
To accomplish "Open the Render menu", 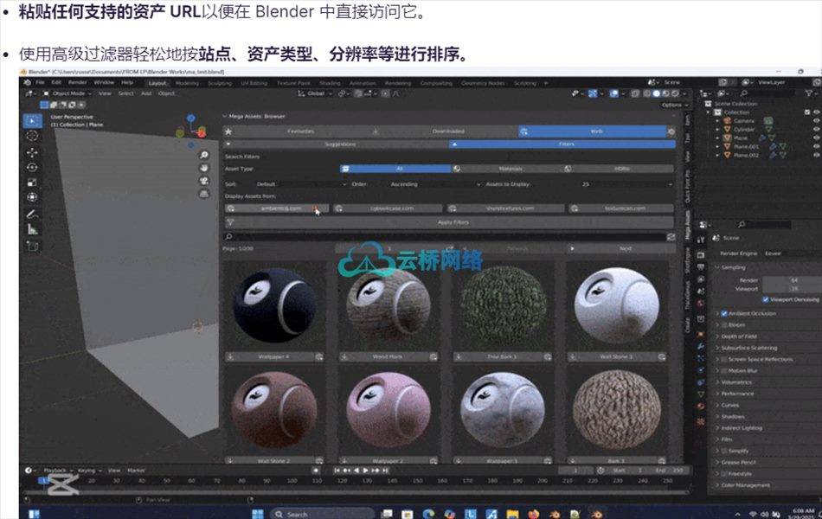I will click(x=77, y=82).
